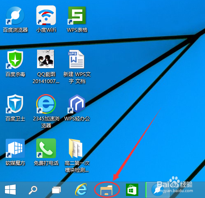Open the 免费打电话 green phone icon
The width and height of the screenshot is (205, 198).
point(46,148)
